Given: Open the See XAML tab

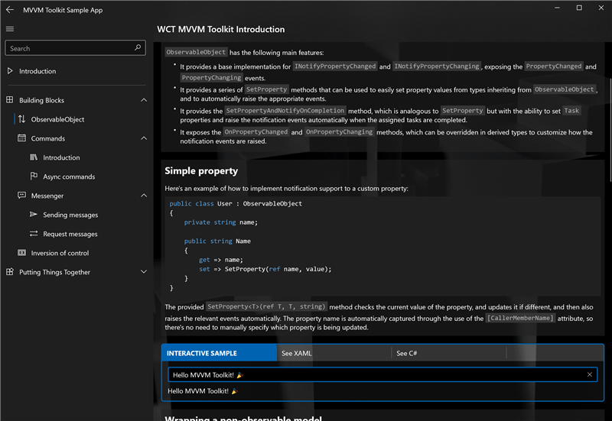Looking at the screenshot, I should point(334,353).
